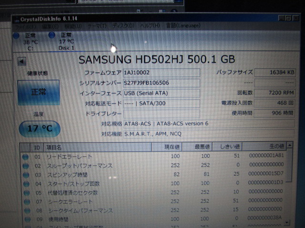
Task: Click the ATA8-ACS standard field
Action: pyautogui.click(x=209, y=123)
